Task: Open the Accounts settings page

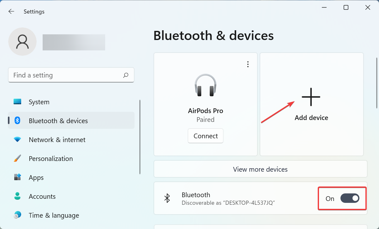Action: coord(42,196)
